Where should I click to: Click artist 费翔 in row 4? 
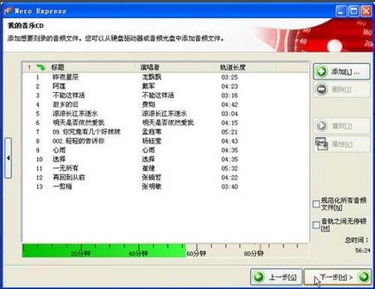click(148, 104)
